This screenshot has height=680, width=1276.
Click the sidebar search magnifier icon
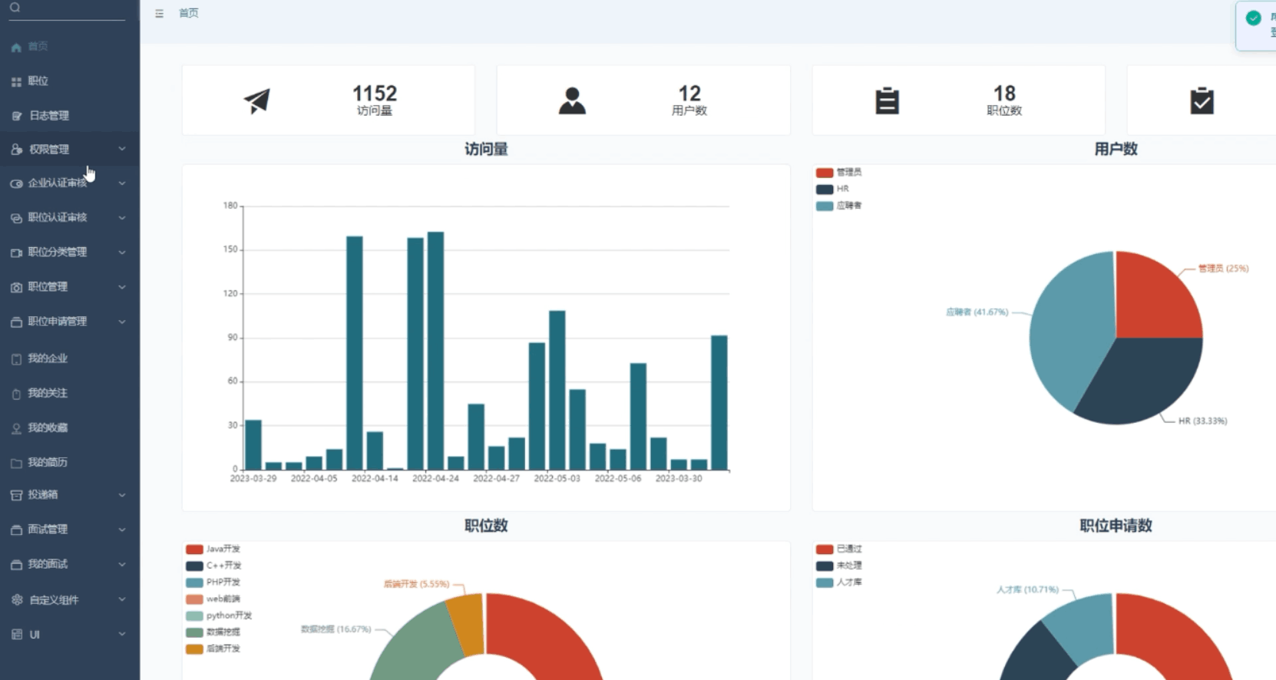click(15, 8)
